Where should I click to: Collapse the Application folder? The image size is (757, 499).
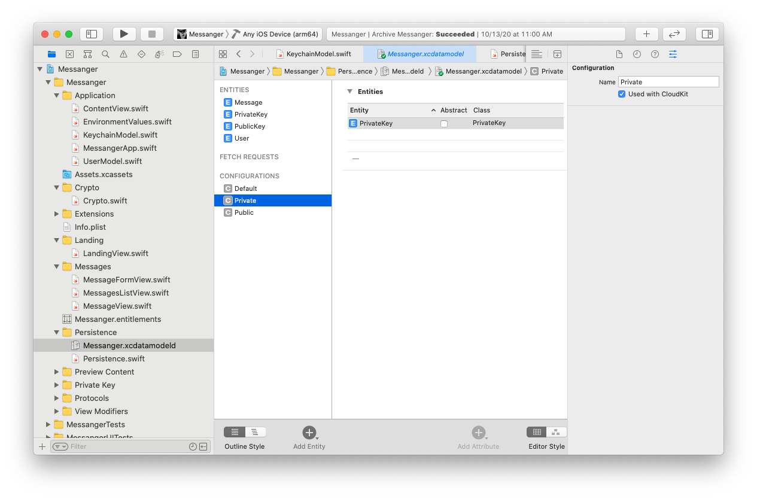(57, 95)
